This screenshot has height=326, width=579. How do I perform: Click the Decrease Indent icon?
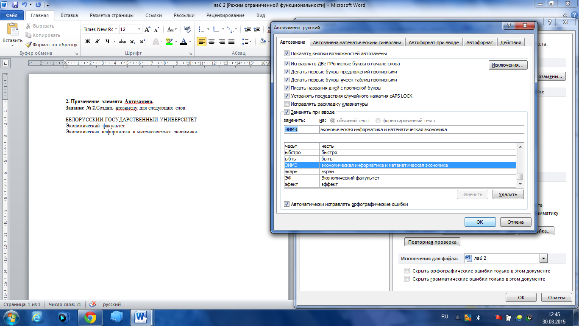coord(247,29)
